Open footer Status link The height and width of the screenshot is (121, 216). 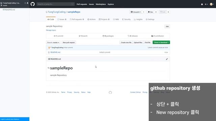[x=83, y=92]
